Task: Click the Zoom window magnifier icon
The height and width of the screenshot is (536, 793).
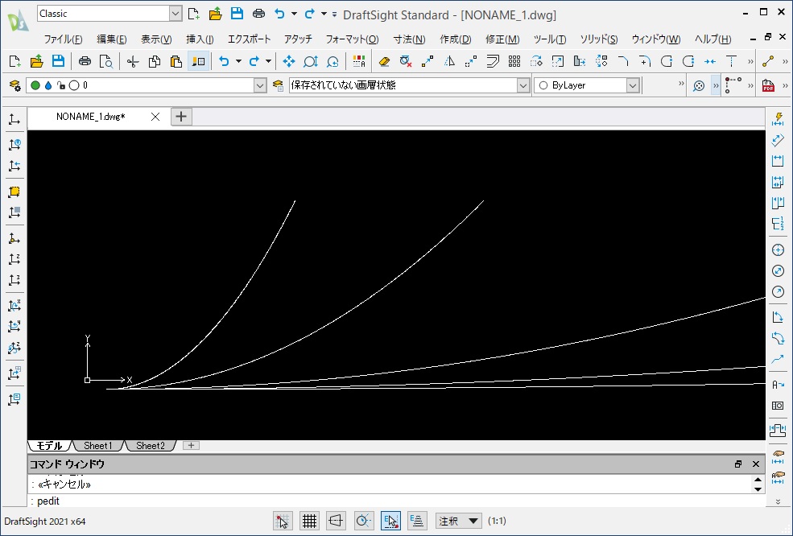Action: point(310,62)
